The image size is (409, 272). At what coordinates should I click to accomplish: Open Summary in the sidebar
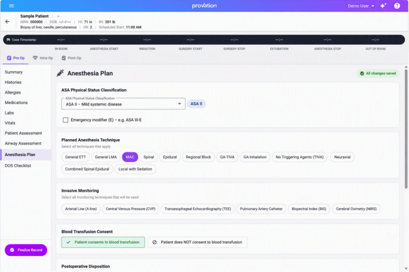(13, 72)
